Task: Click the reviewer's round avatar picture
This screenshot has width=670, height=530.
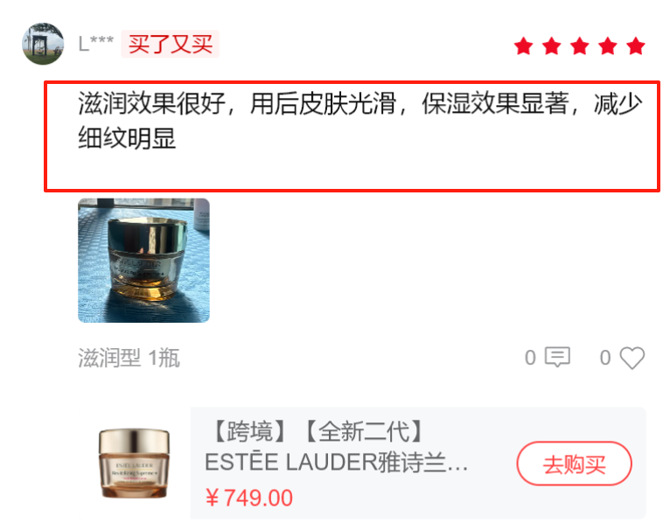Action: click(x=43, y=44)
